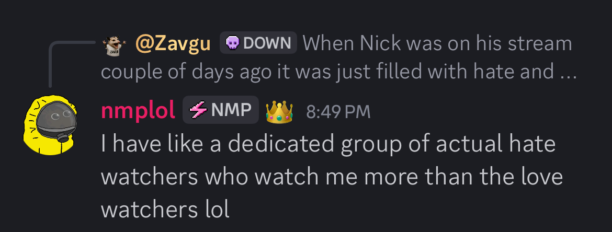Click the 8:49 PM timestamp

coord(338,112)
